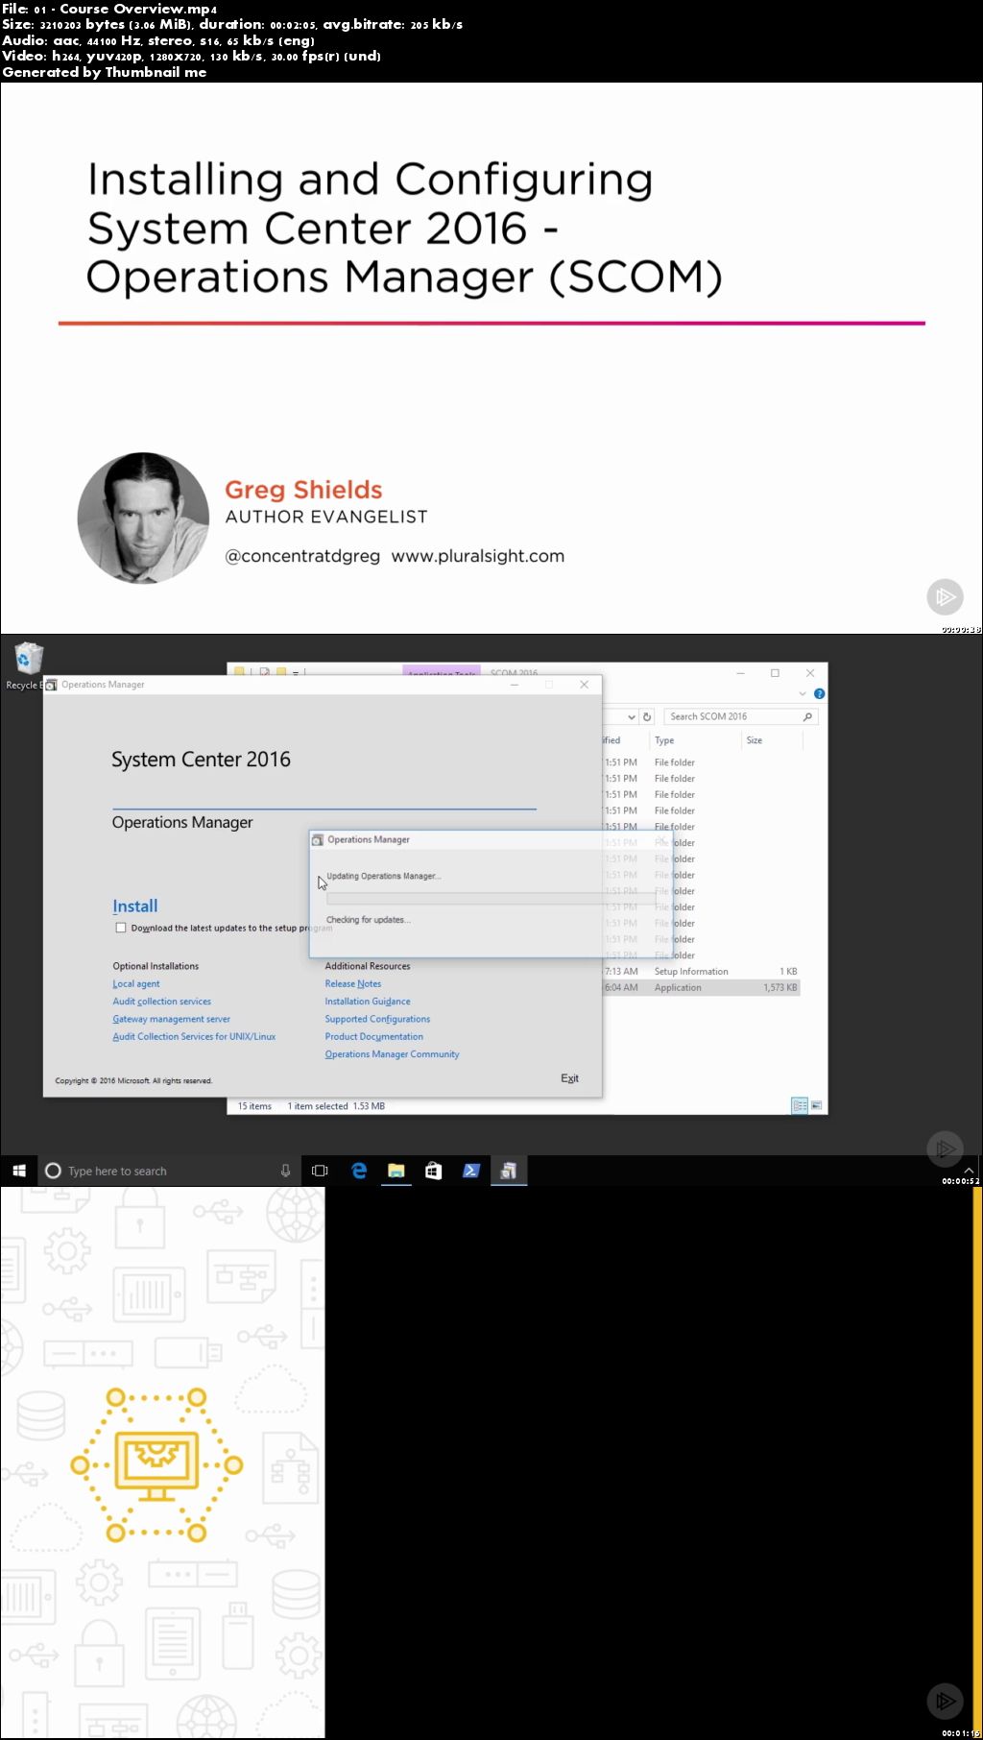Sort by the Type column header
The height and width of the screenshot is (1740, 983).
(x=664, y=740)
